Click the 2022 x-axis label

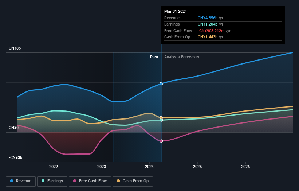pos(54,167)
